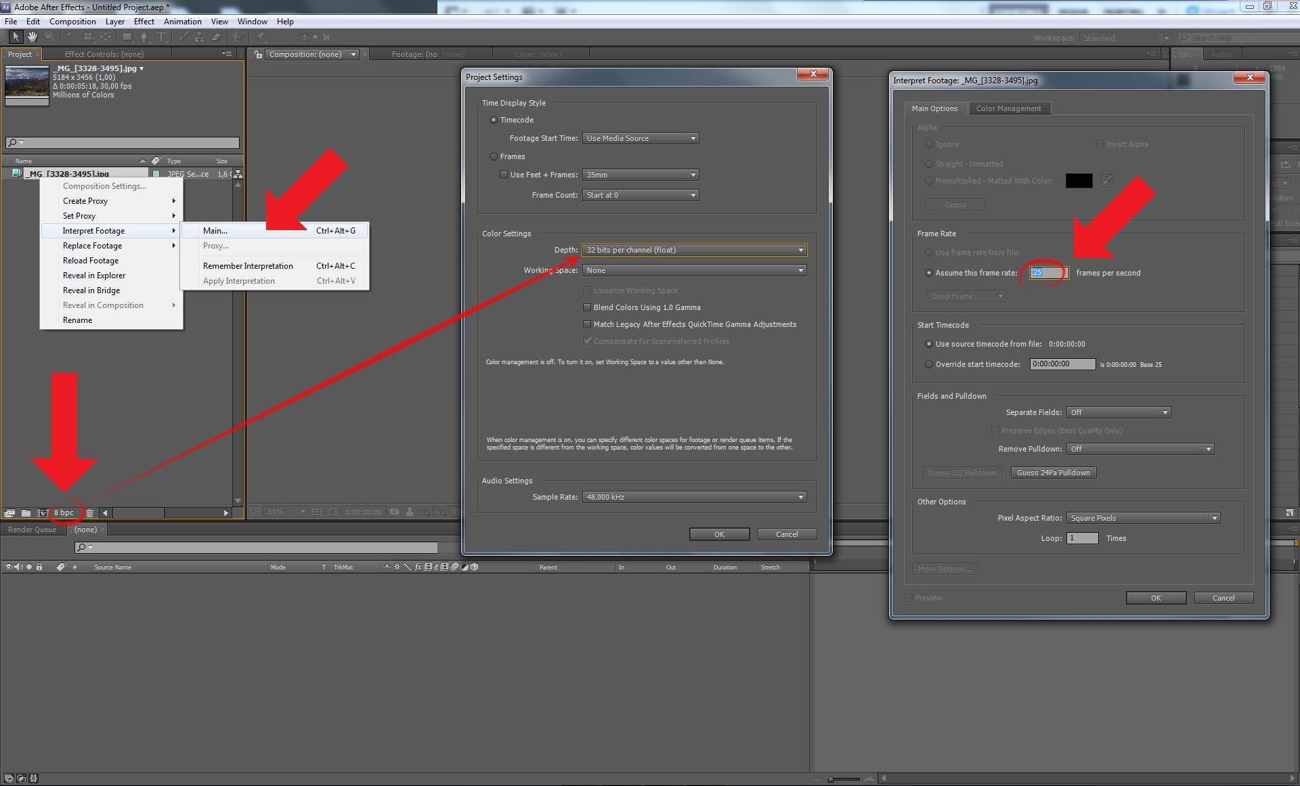Open the Working Space dropdown
This screenshot has height=786, width=1300.
tap(695, 270)
